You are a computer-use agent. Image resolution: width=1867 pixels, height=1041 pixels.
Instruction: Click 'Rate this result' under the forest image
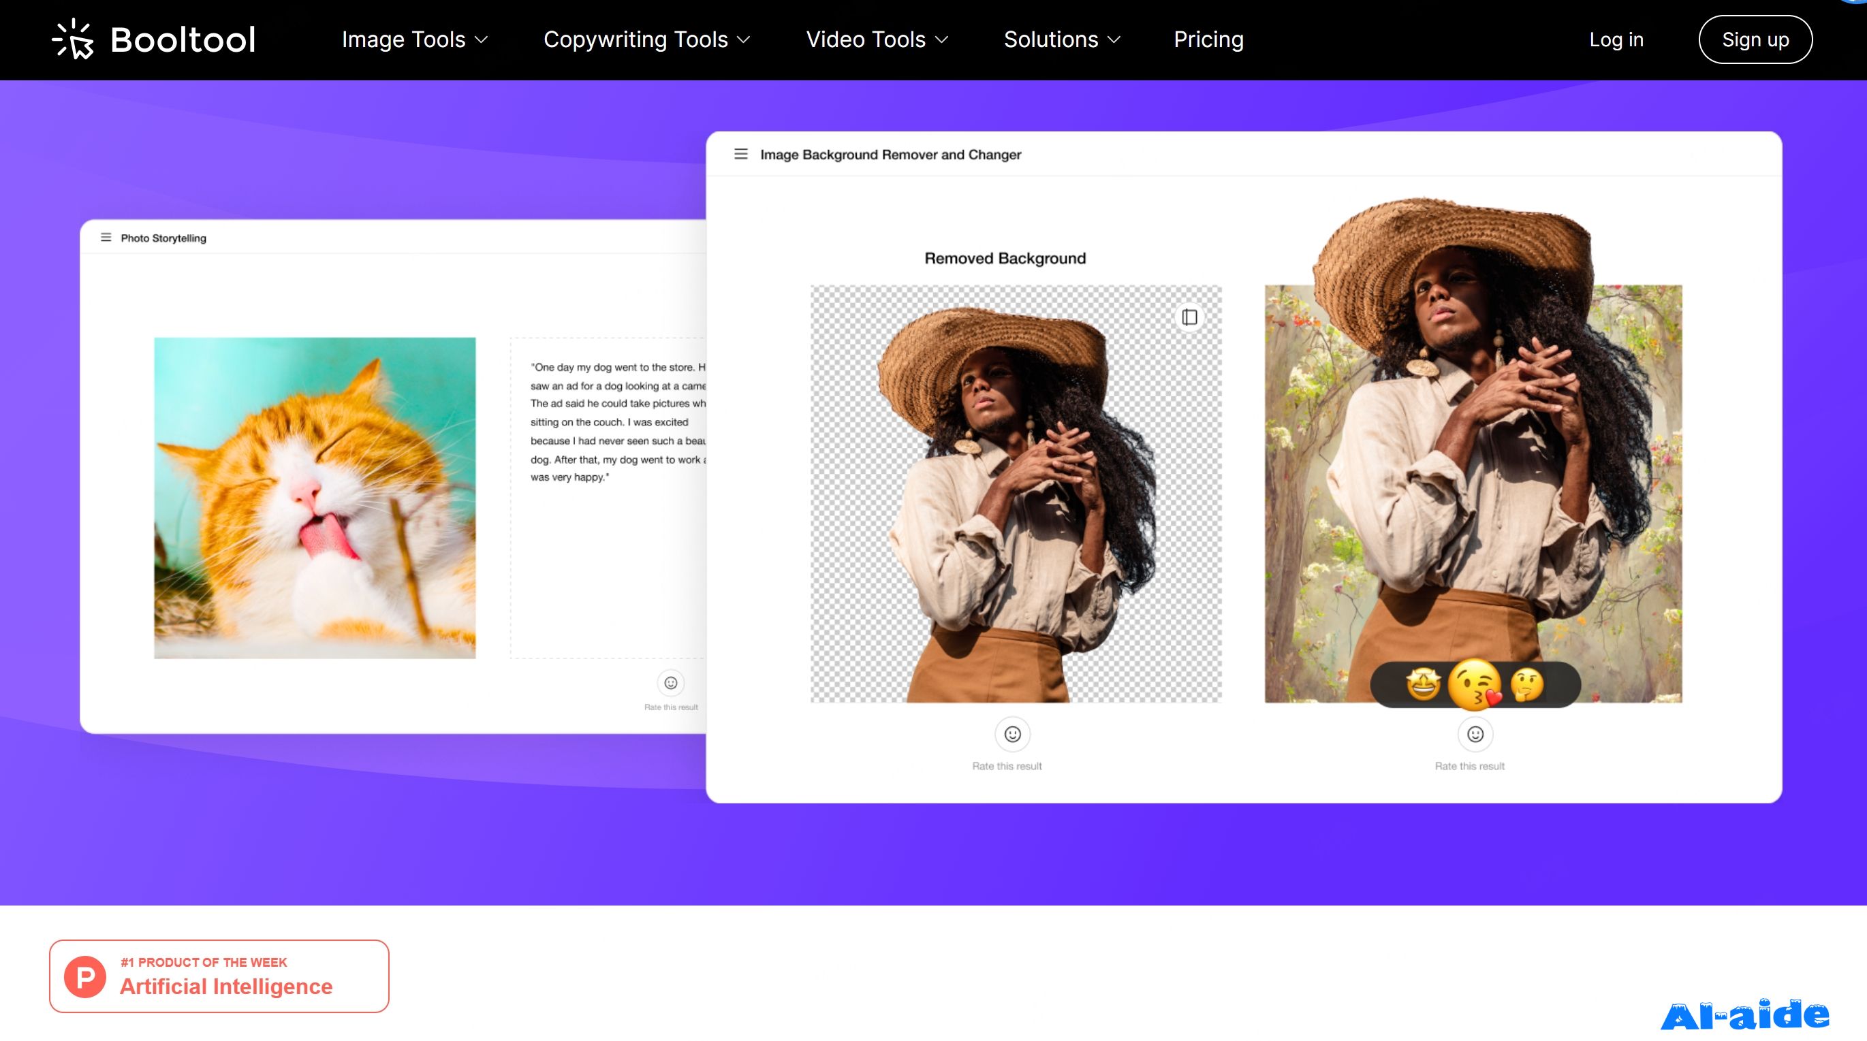[1469, 766]
